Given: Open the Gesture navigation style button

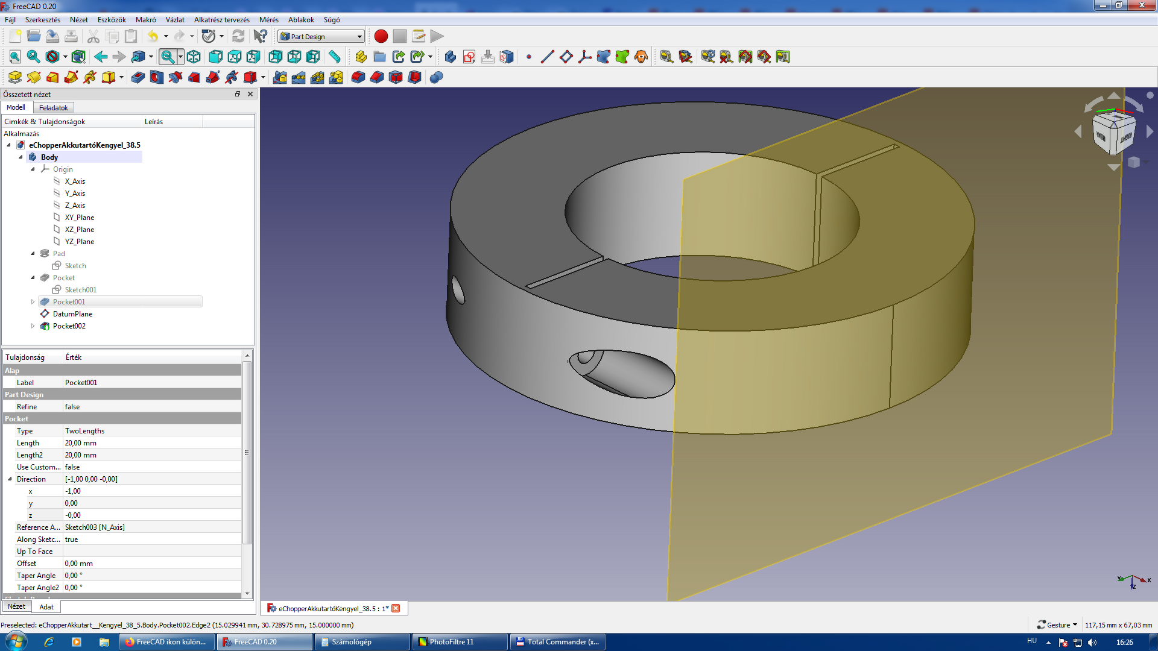Looking at the screenshot, I should tap(1057, 625).
